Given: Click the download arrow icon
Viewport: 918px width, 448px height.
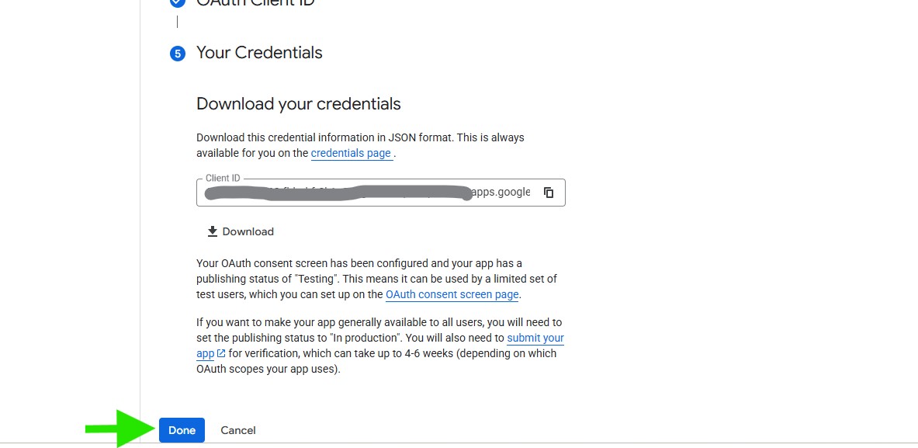Looking at the screenshot, I should (x=213, y=231).
